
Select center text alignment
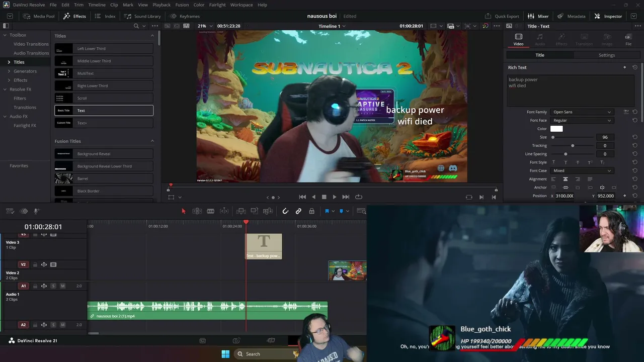click(x=566, y=179)
